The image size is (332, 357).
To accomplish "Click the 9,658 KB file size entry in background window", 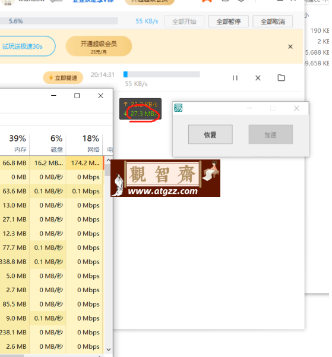I will (317, 63).
